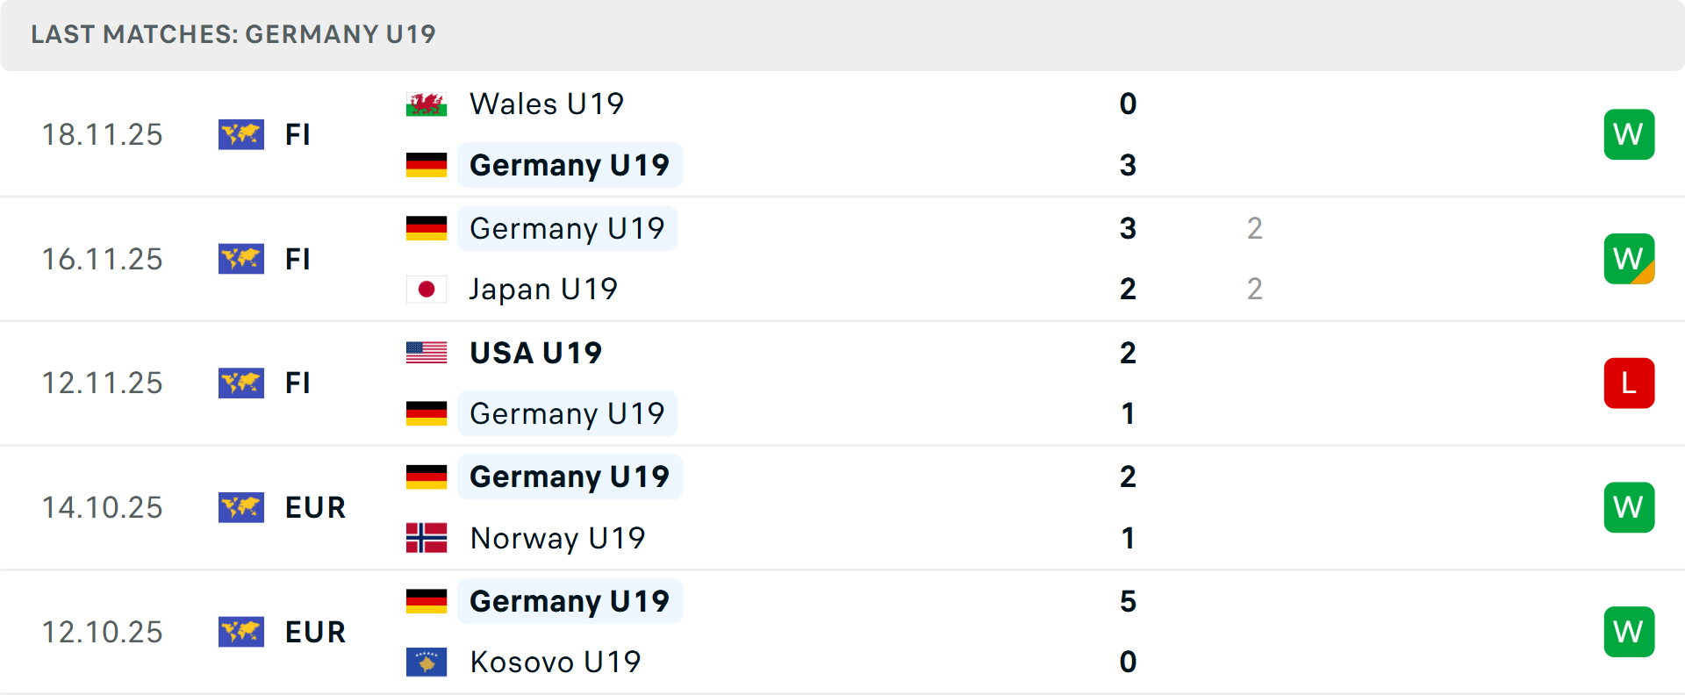Click the USA U19 flag icon
Viewport: 1685px width, 695px height.
(427, 353)
